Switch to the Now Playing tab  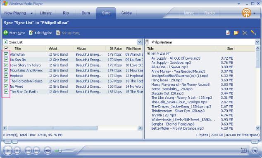coord(15,13)
